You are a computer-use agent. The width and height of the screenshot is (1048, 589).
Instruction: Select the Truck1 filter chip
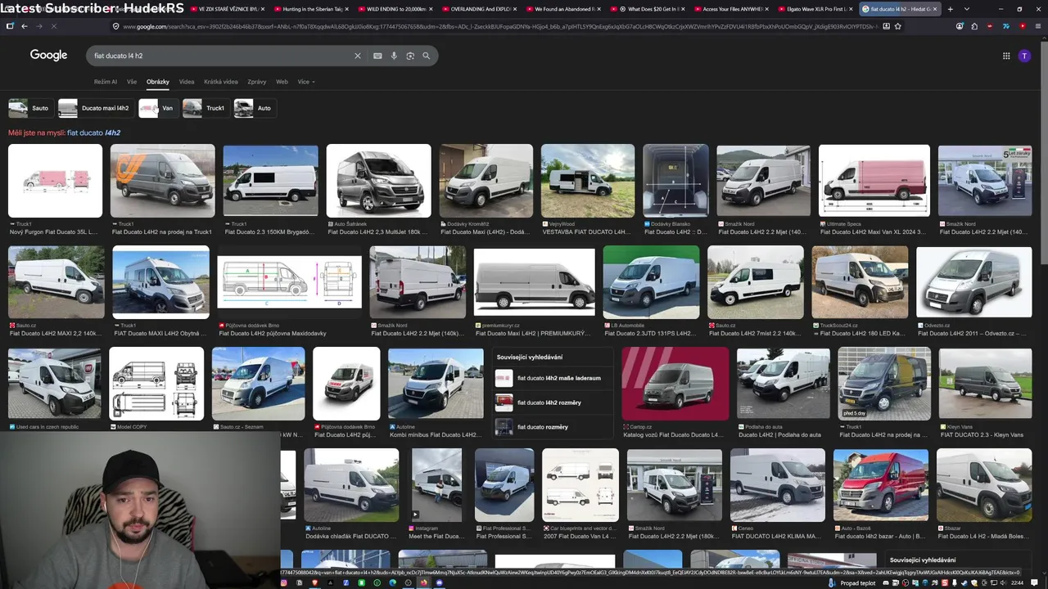205,108
